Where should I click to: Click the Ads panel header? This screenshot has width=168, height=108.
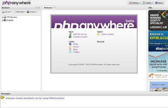pyautogui.click(x=158, y=8)
